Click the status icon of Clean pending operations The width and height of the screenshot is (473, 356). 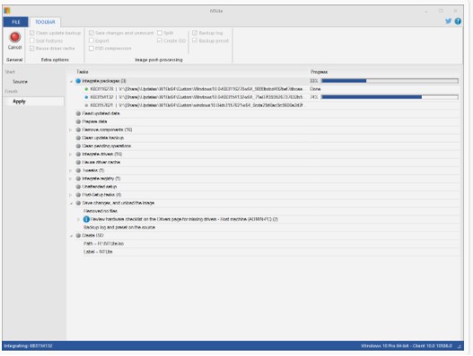coord(78,146)
